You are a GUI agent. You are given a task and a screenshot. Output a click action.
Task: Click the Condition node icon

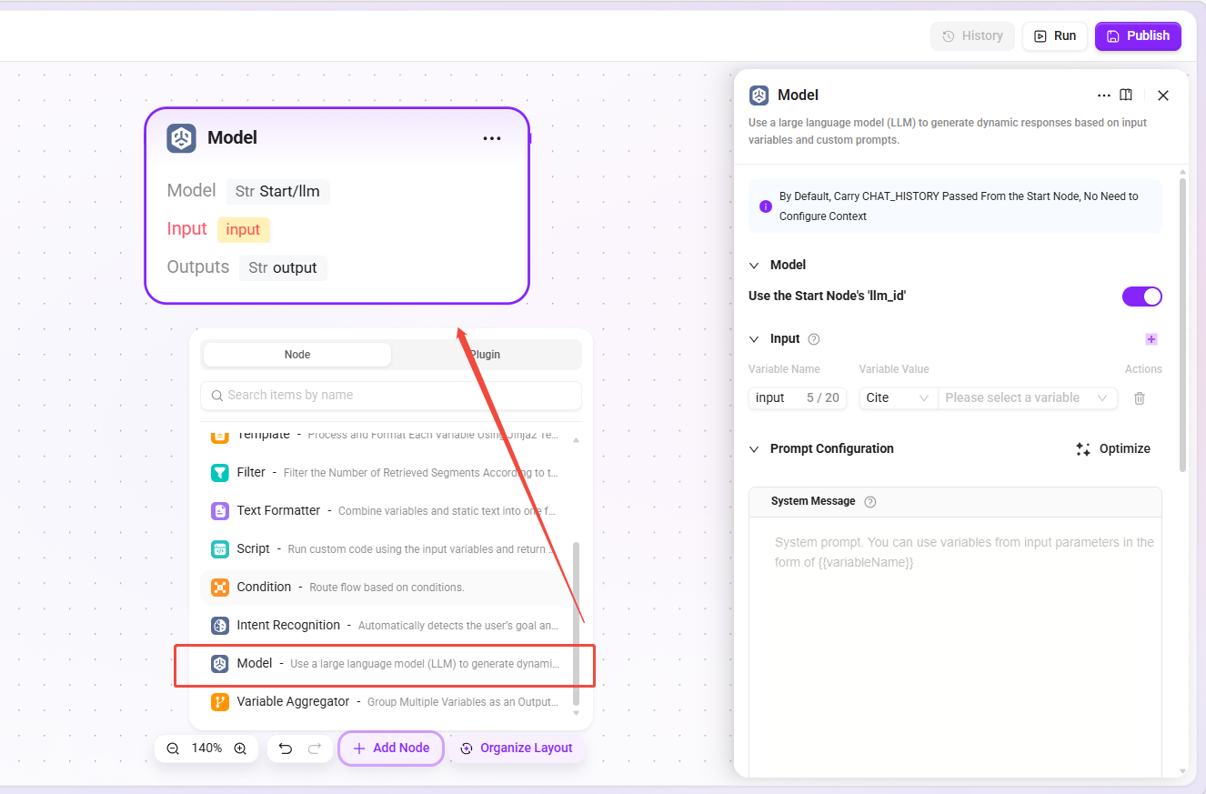pos(220,588)
